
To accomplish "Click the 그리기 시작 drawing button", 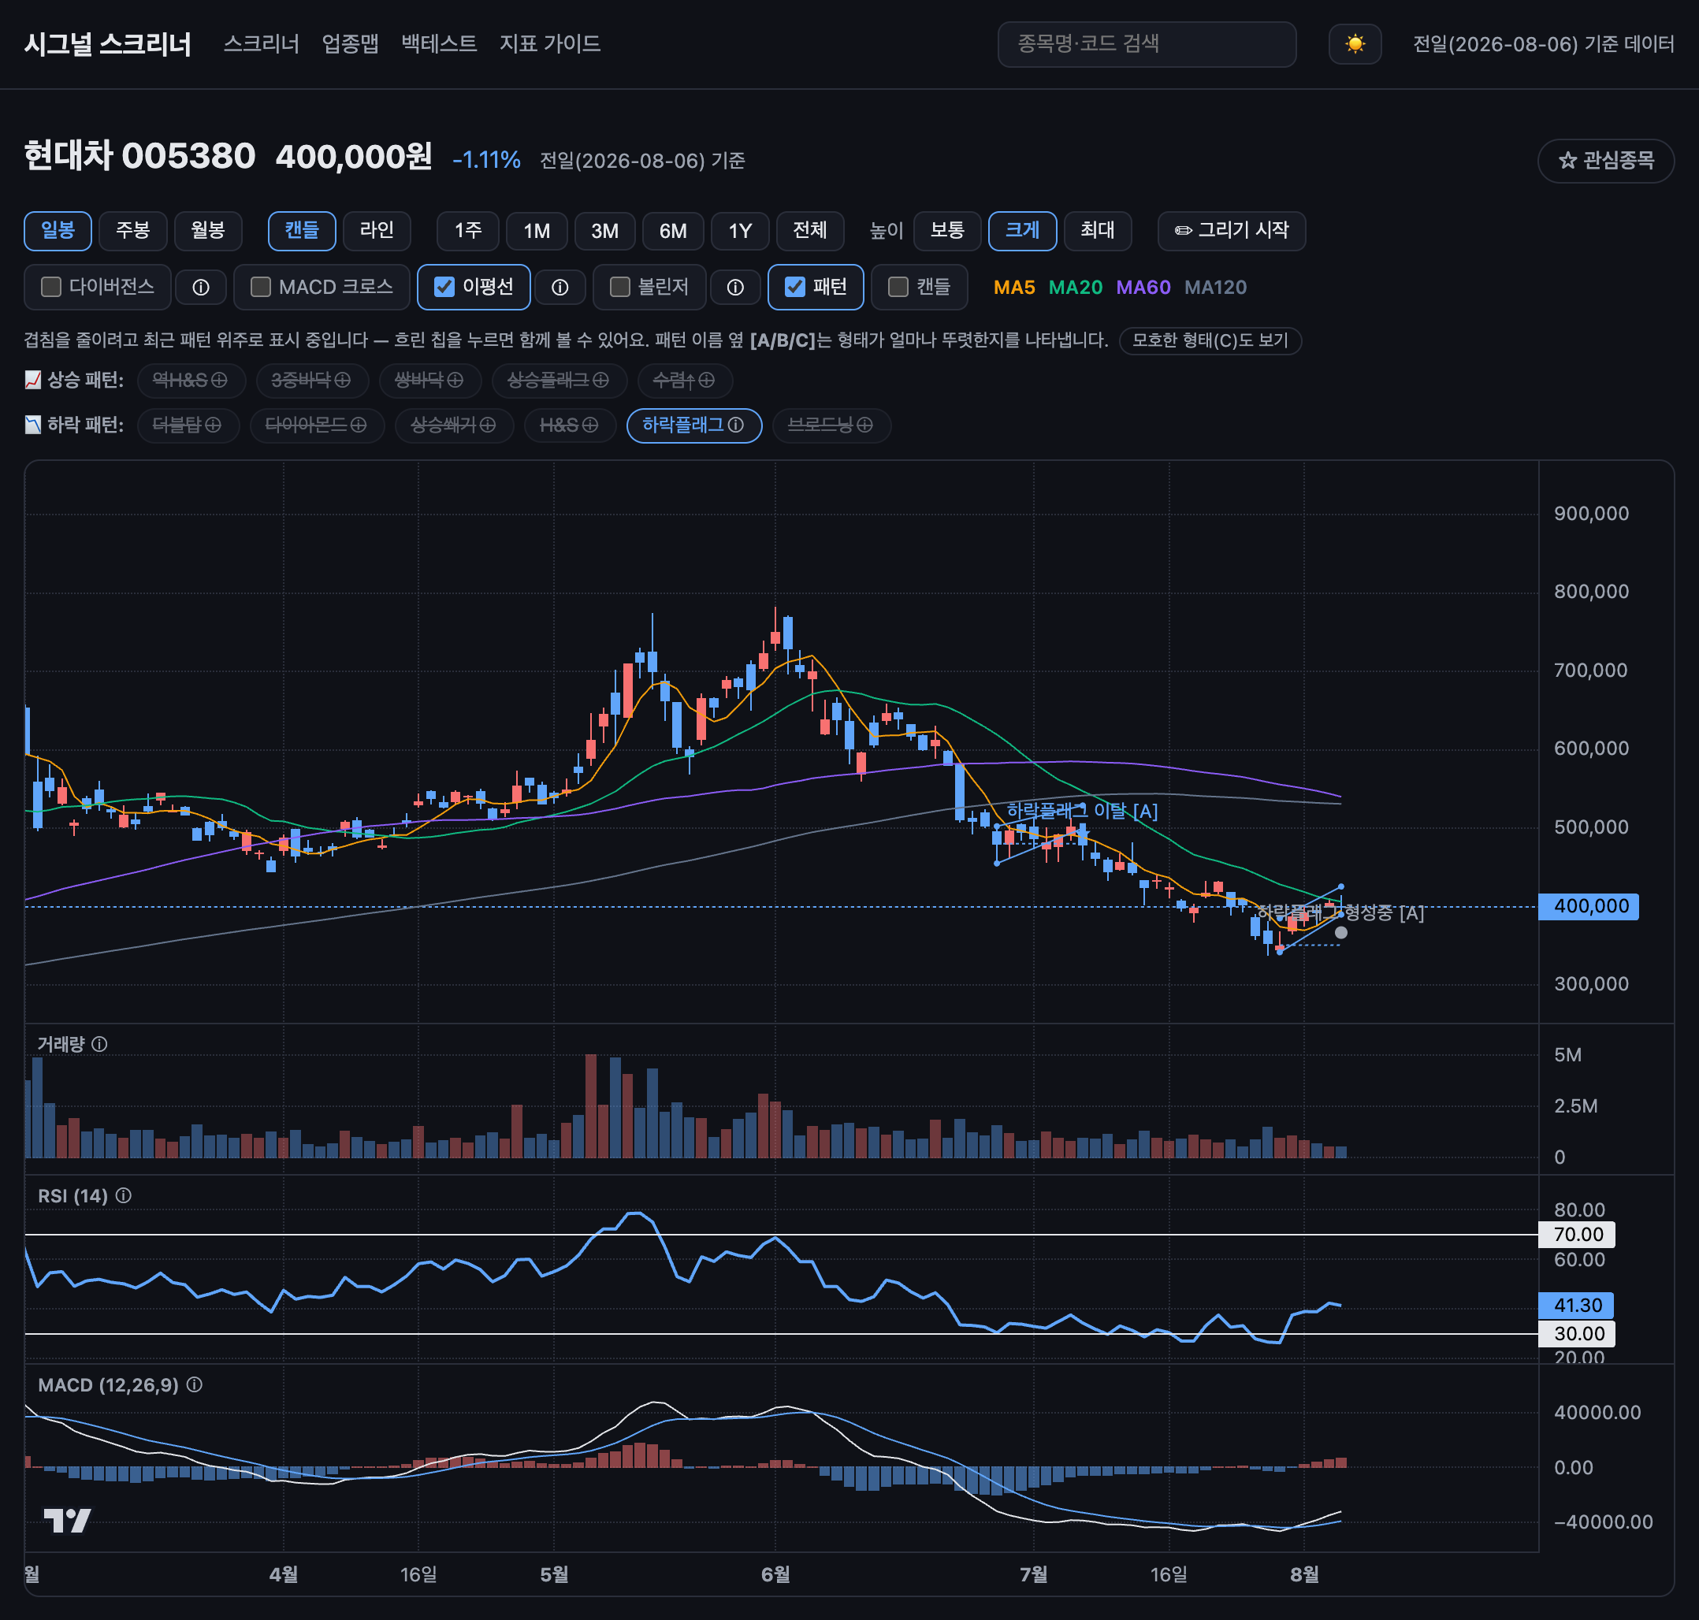I will (x=1232, y=231).
